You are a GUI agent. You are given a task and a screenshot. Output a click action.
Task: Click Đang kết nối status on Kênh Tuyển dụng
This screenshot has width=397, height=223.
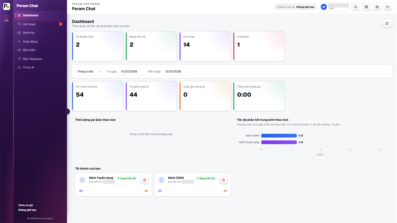127,178
